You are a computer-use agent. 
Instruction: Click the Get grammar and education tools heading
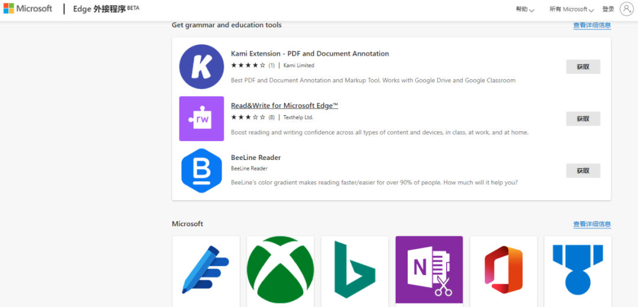click(x=227, y=25)
